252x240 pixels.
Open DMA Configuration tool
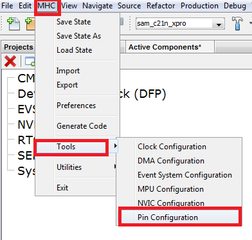point(179,161)
